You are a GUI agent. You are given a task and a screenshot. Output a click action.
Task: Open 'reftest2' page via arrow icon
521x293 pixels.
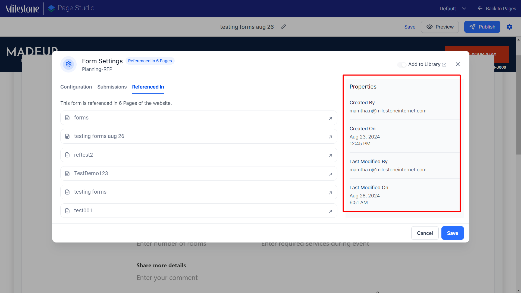[330, 156]
